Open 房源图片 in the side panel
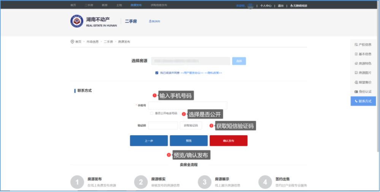The width and height of the screenshot is (380, 192). click(363, 73)
